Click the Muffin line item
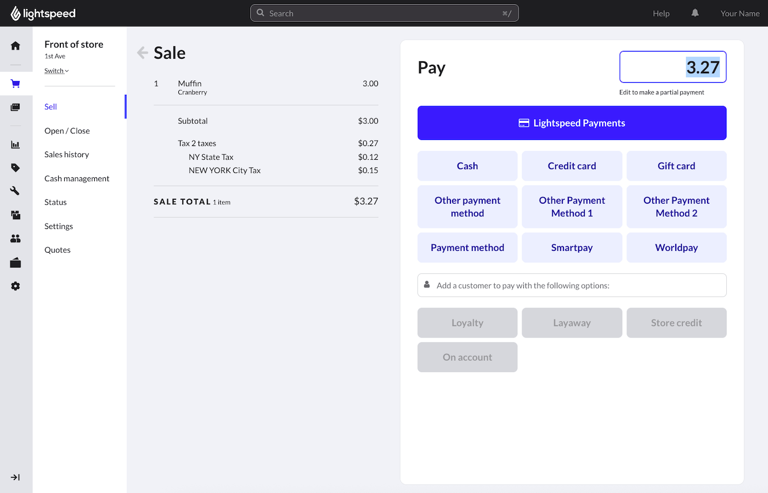 coord(266,87)
